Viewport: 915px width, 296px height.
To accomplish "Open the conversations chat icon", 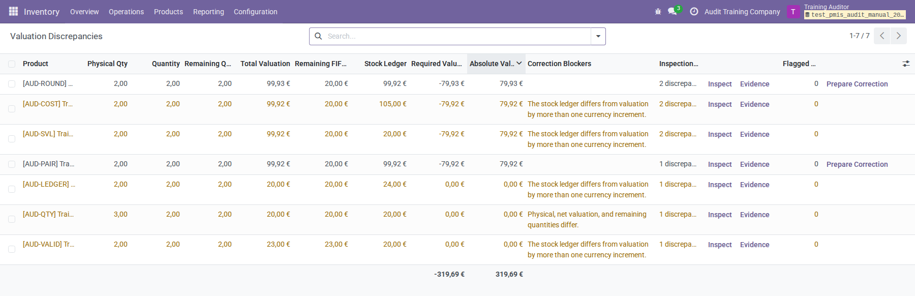I will pyautogui.click(x=673, y=11).
